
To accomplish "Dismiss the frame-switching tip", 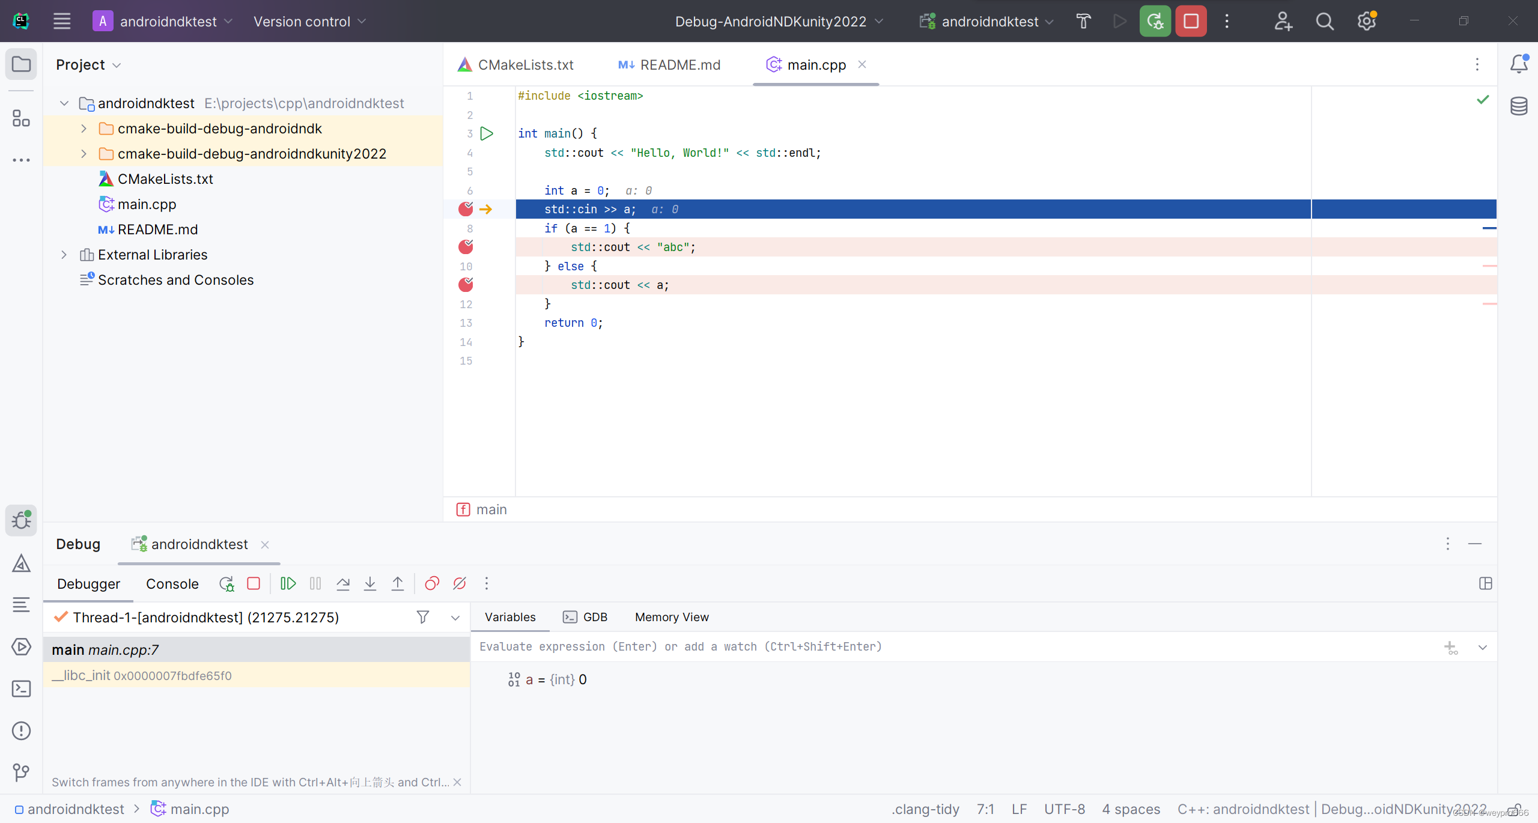I will tap(458, 782).
